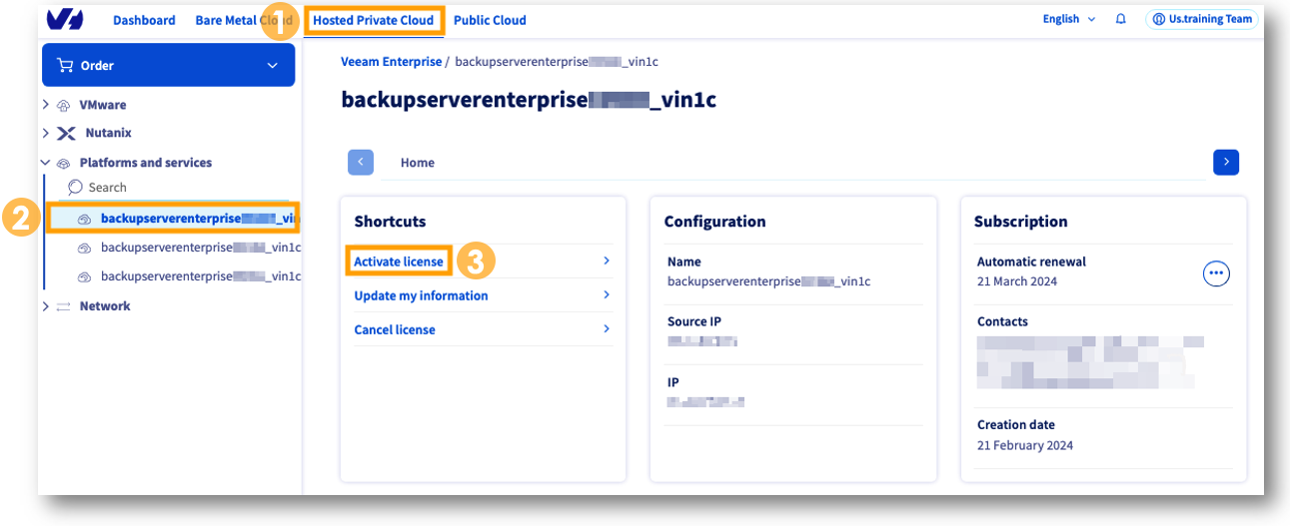
Task: Click the previous tab arrow button
Action: 361,162
